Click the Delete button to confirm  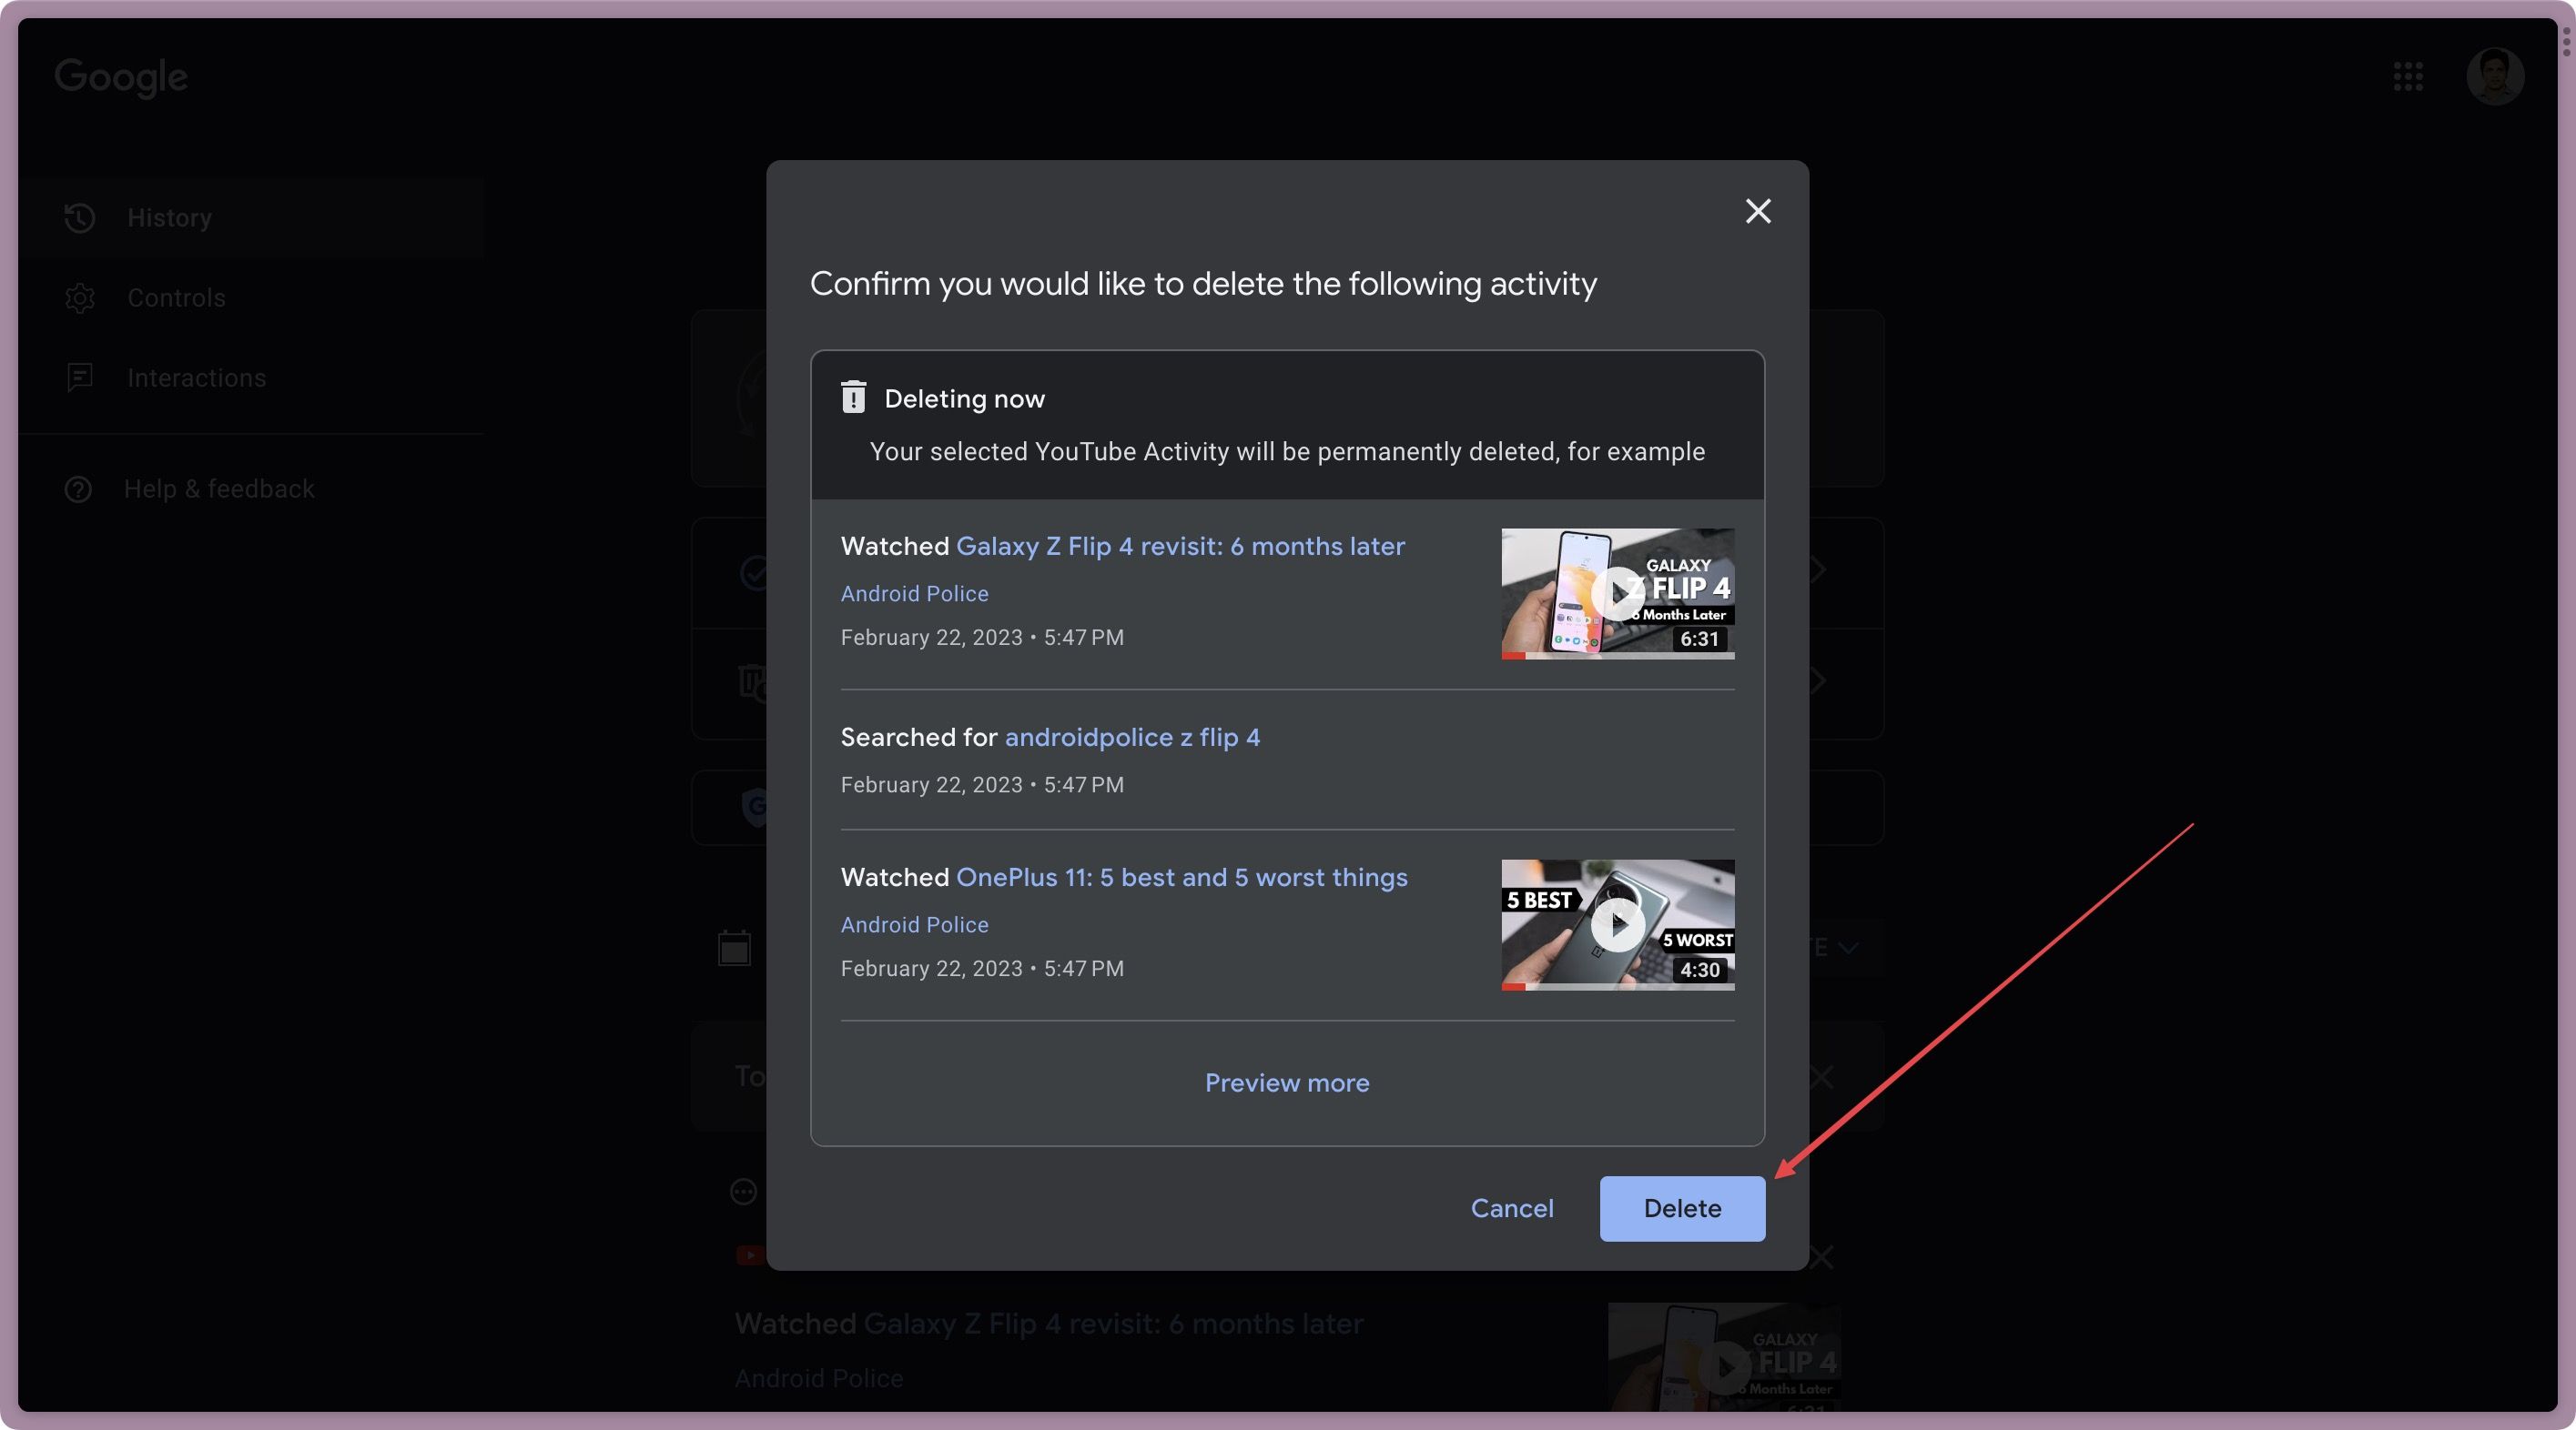(x=1679, y=1208)
